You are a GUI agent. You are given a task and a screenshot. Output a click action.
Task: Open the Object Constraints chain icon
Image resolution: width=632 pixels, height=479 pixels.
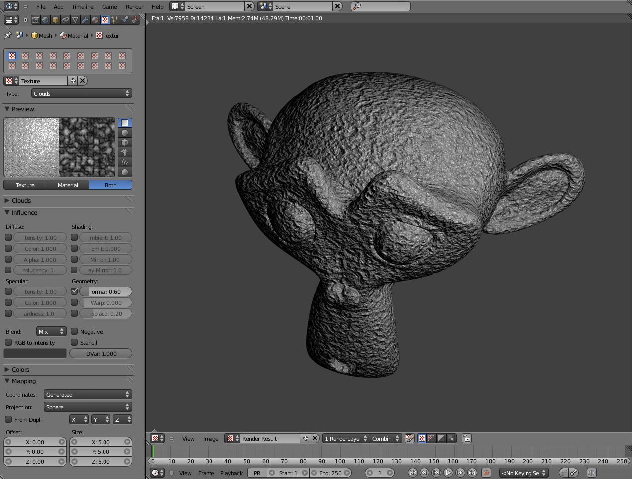coord(65,20)
